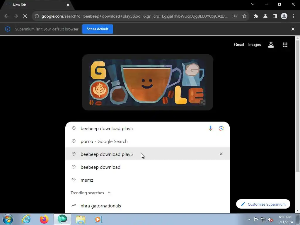Open Windows Media Player on taskbar

coord(98,219)
